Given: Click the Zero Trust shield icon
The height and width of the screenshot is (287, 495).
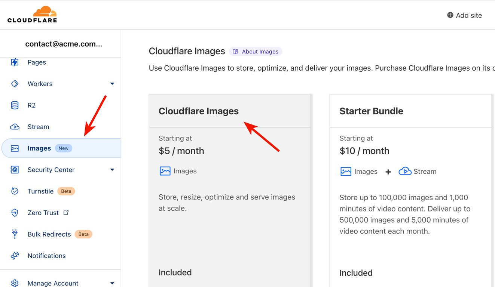Looking at the screenshot, I should pyautogui.click(x=15, y=213).
